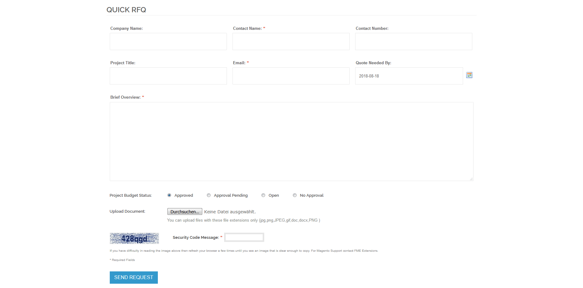Select the Approved budget status radio
The height and width of the screenshot is (288, 583).
pos(169,195)
